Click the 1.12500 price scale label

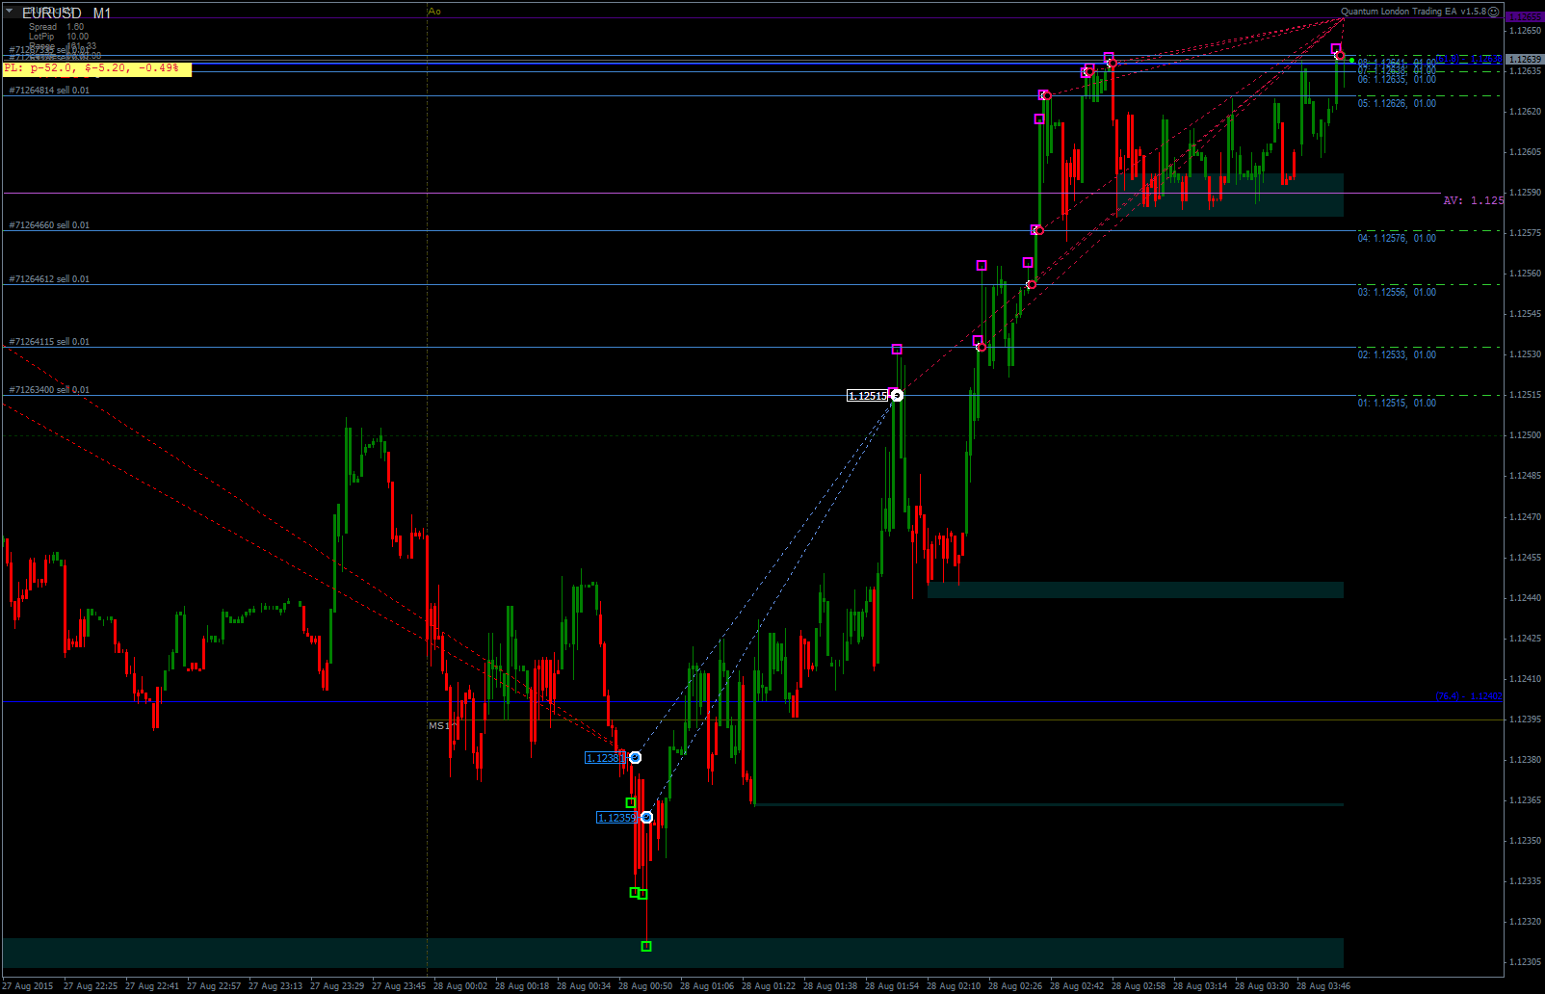pyautogui.click(x=1525, y=435)
